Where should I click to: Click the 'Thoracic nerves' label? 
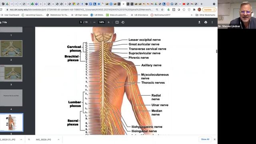tap(153, 83)
